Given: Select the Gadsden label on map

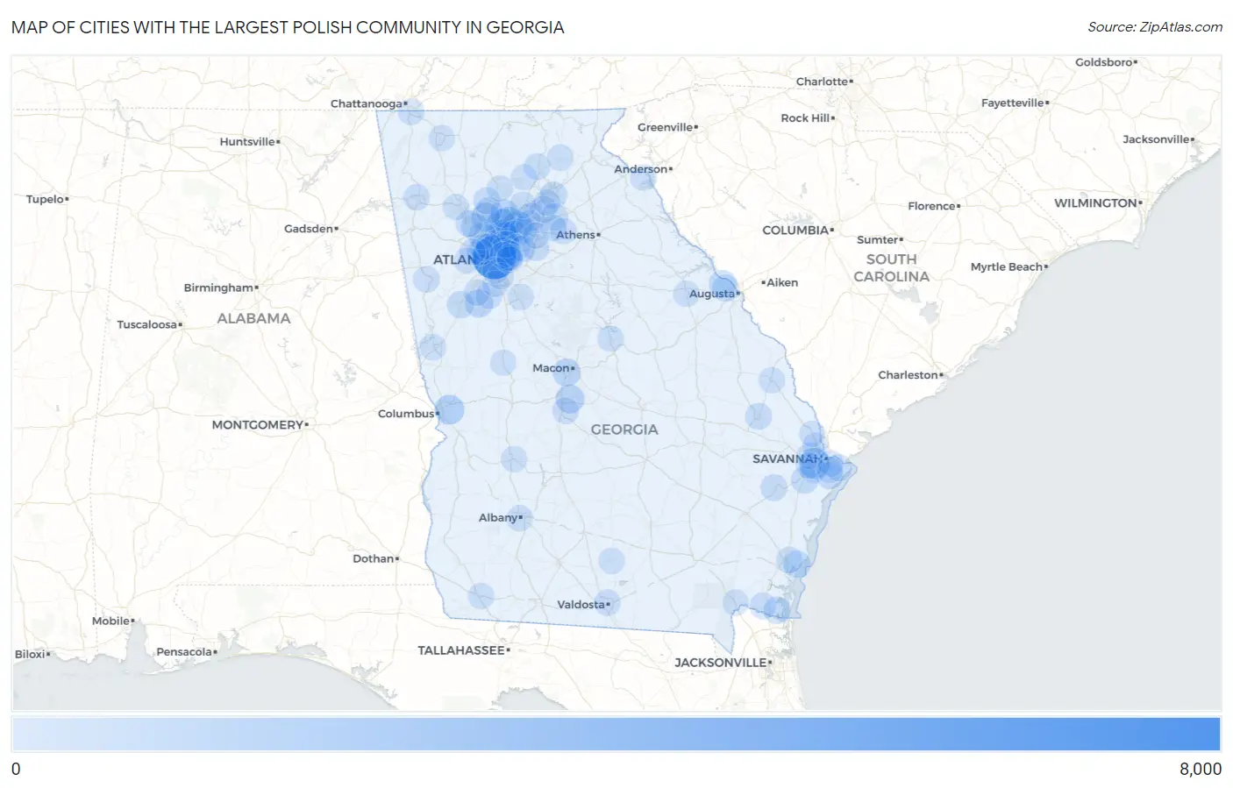Looking at the screenshot, I should [x=309, y=229].
